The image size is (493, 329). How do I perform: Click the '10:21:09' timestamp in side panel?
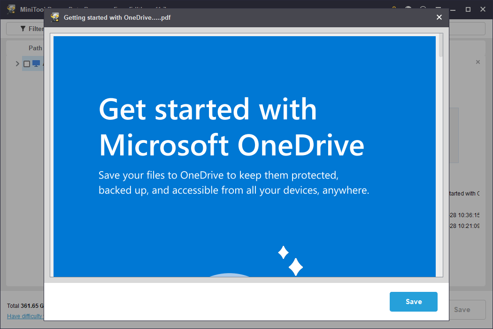tap(469, 226)
